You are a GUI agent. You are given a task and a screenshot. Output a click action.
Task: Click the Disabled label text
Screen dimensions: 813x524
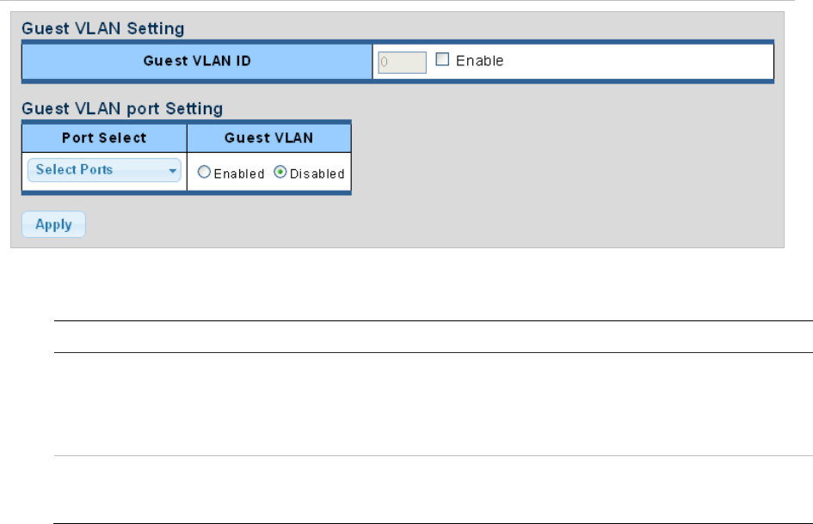(x=317, y=174)
